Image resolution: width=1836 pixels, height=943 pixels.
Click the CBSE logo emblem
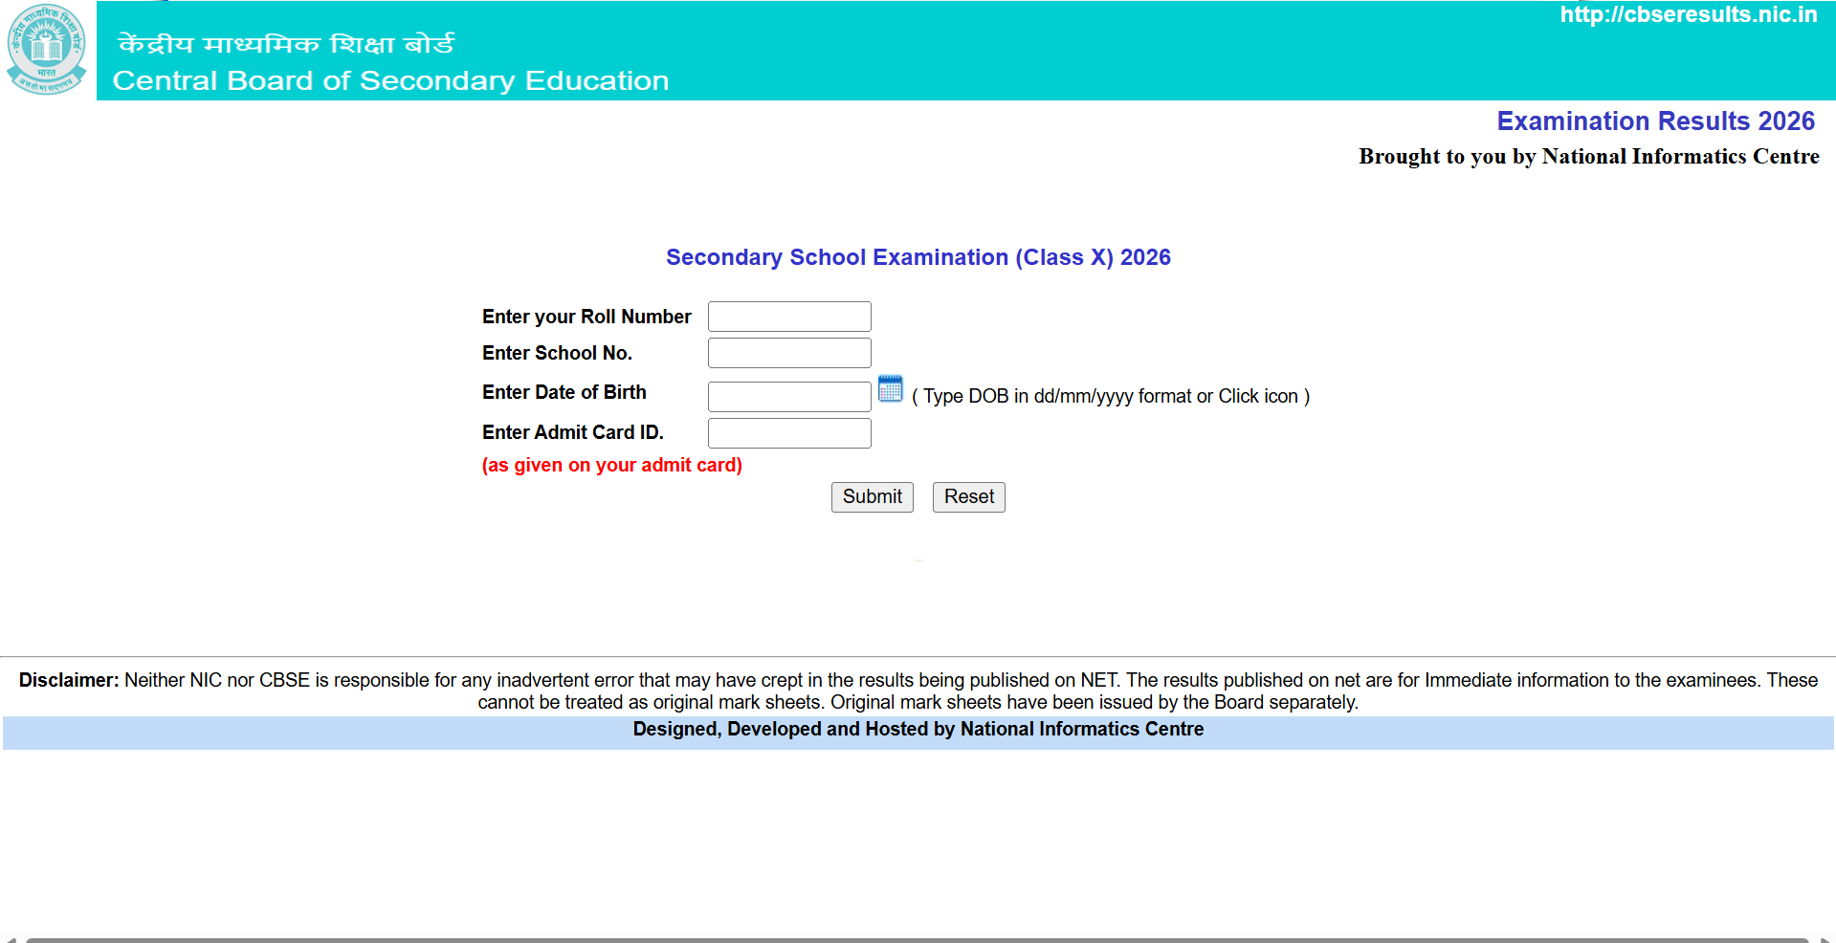pos(46,49)
